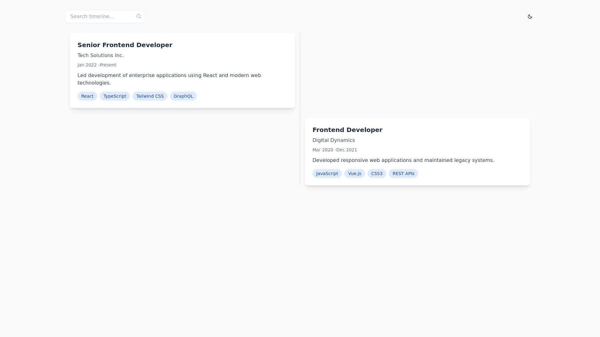The width and height of the screenshot is (600, 337).
Task: Click the Mar 2020 - Dec 2021 date
Action: click(334, 150)
